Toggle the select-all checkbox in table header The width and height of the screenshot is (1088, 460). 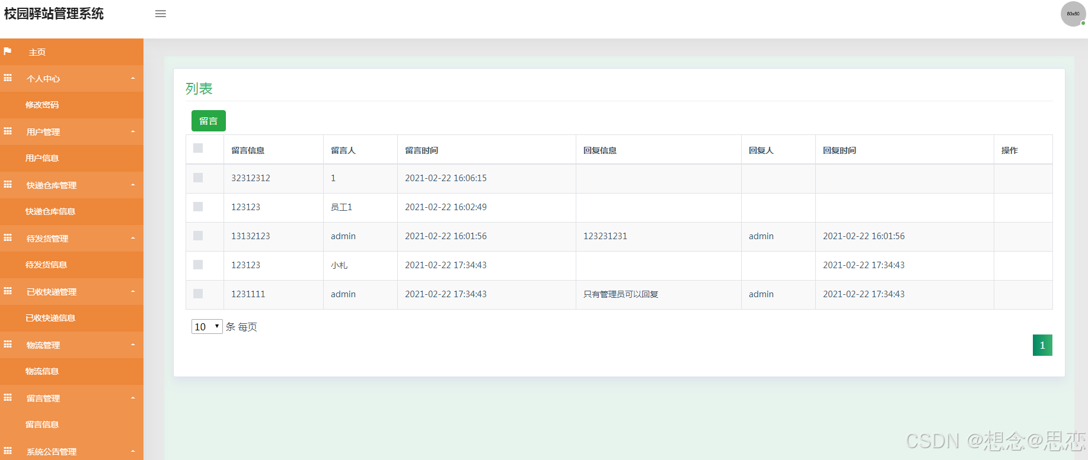pos(198,148)
